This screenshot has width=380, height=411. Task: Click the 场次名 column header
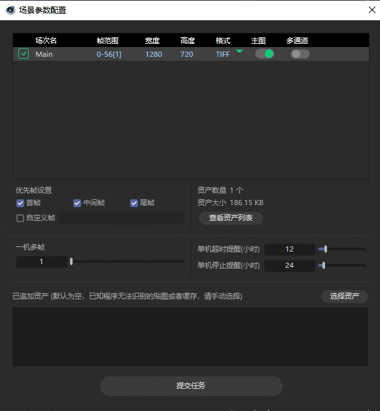pyautogui.click(x=46, y=41)
